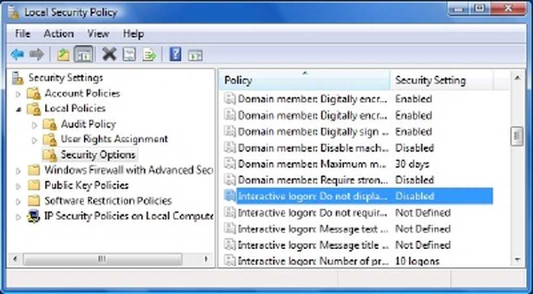
Task: Click icon of Domain member: Maximum m... policy
Action: [x=230, y=164]
